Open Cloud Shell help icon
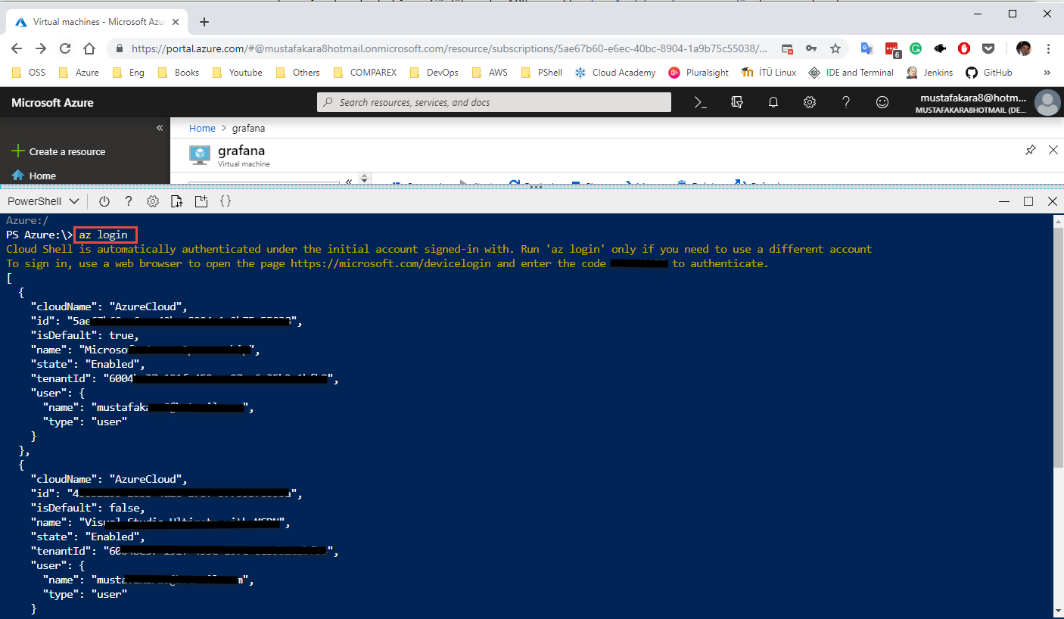This screenshot has height=619, width=1064. (x=129, y=201)
